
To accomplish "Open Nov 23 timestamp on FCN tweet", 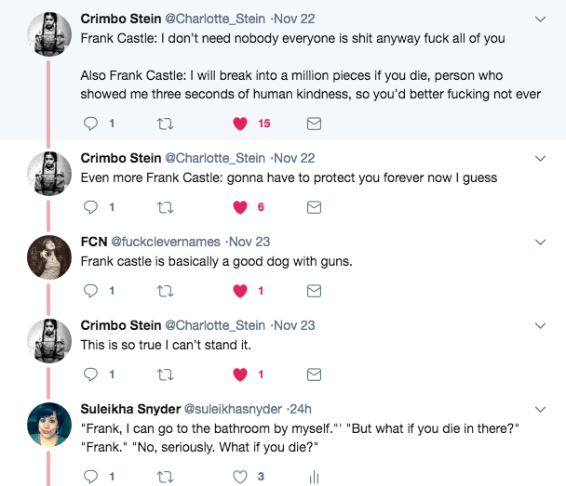I will [x=248, y=242].
